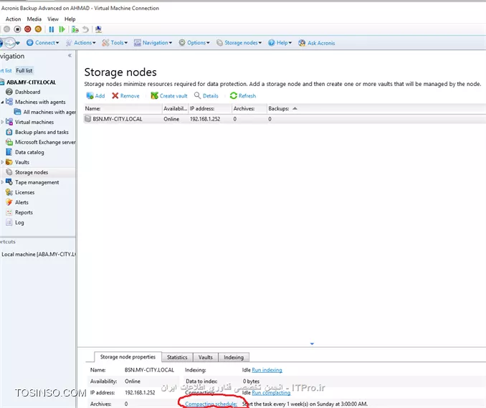486x408 pixels.
Task: Pause the virtual machine
Action: click(52, 29)
